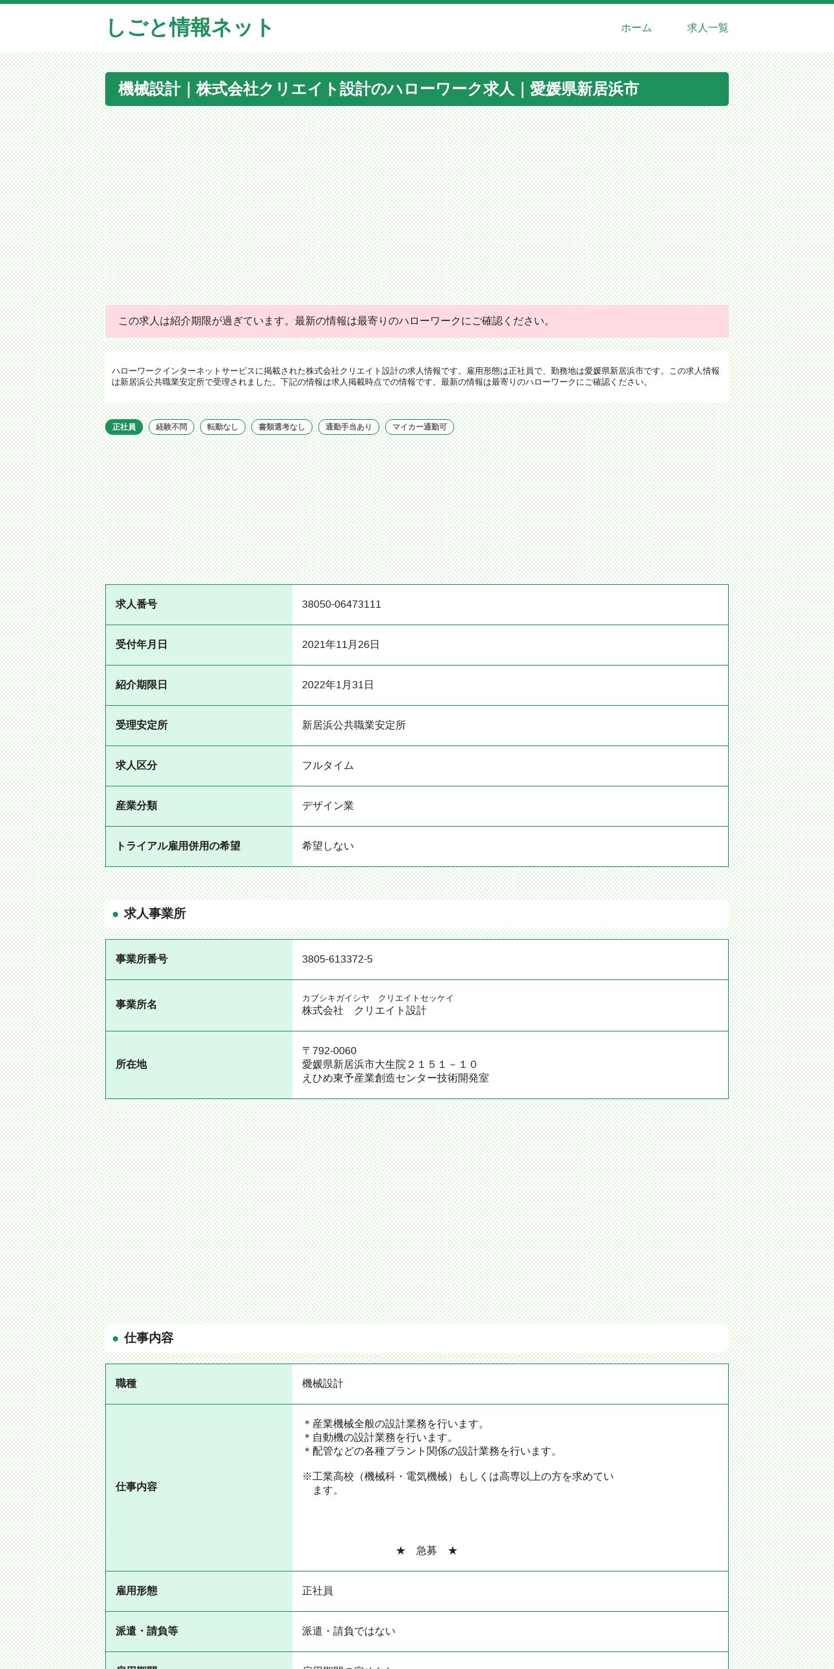Click 正社員 in the 雇用形態 row
Screen dimensions: 834x1669
tap(318, 1591)
